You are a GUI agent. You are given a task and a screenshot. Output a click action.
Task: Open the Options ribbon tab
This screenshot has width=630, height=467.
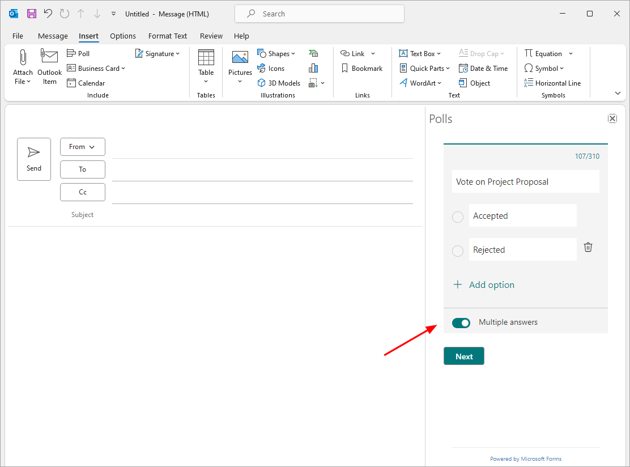123,36
